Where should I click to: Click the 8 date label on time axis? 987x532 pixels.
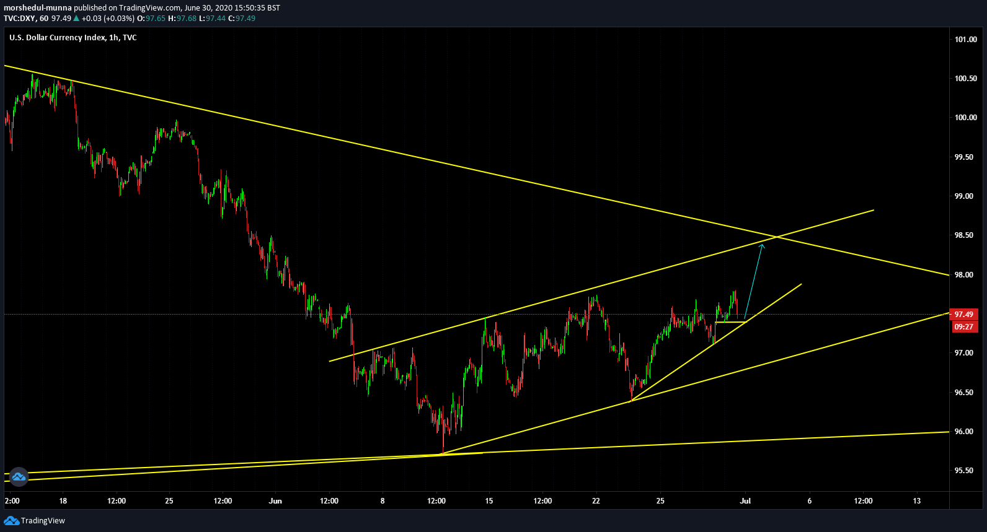coord(383,501)
